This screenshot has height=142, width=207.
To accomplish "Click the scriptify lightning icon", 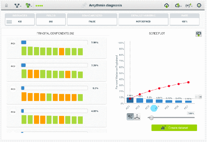I will pos(189,5).
